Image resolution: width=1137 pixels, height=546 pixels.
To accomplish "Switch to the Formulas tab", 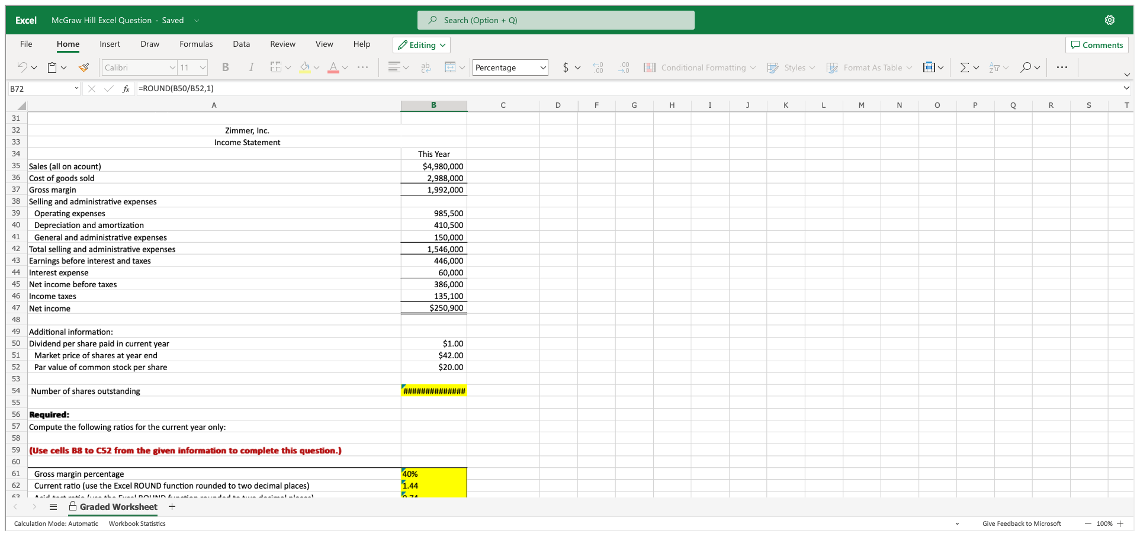I will (196, 44).
